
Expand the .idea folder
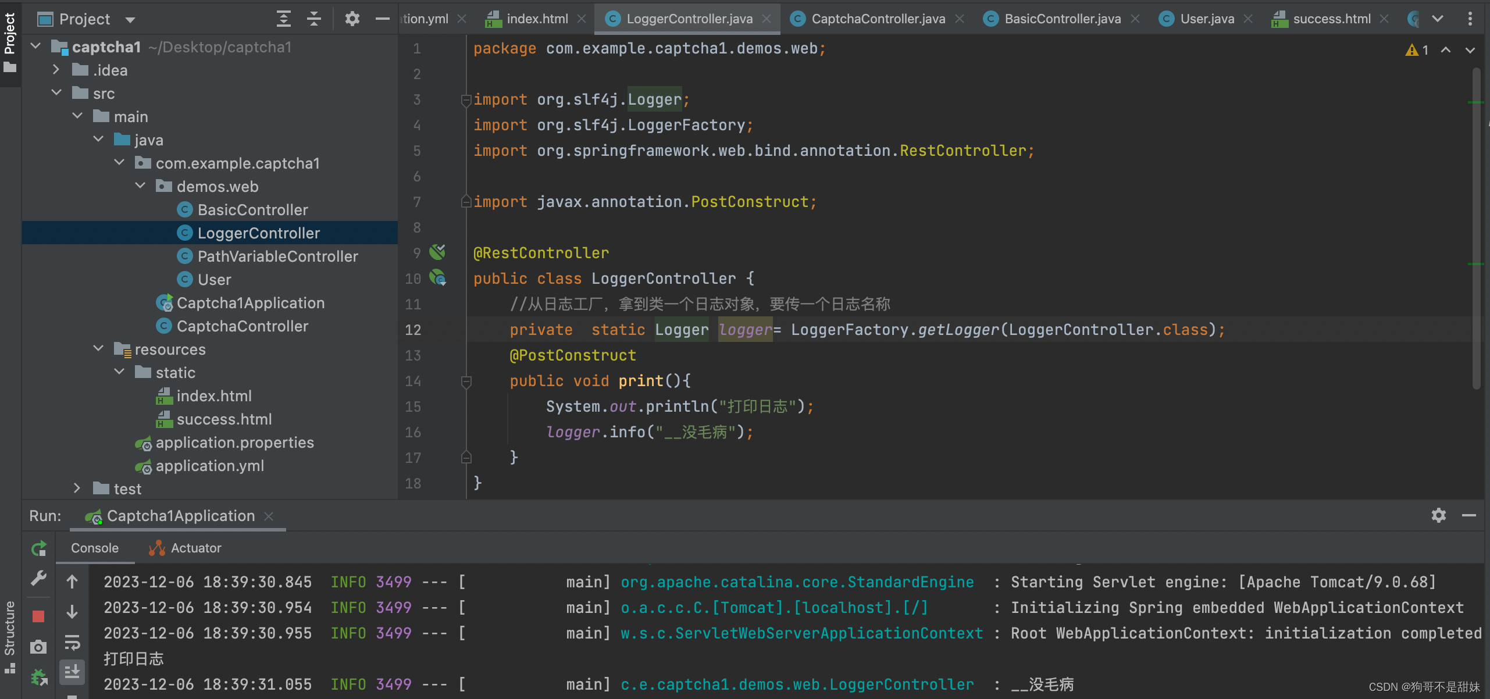(x=56, y=69)
